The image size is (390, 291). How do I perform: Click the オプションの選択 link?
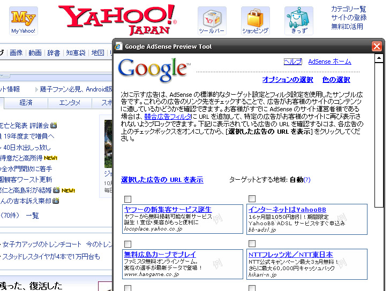pos(288,80)
